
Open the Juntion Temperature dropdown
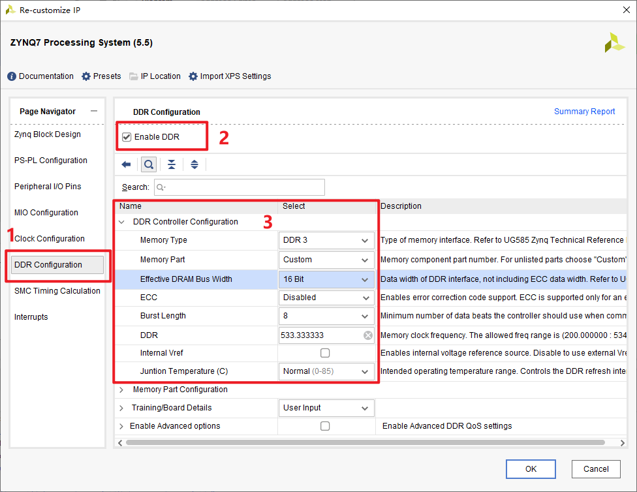click(326, 371)
